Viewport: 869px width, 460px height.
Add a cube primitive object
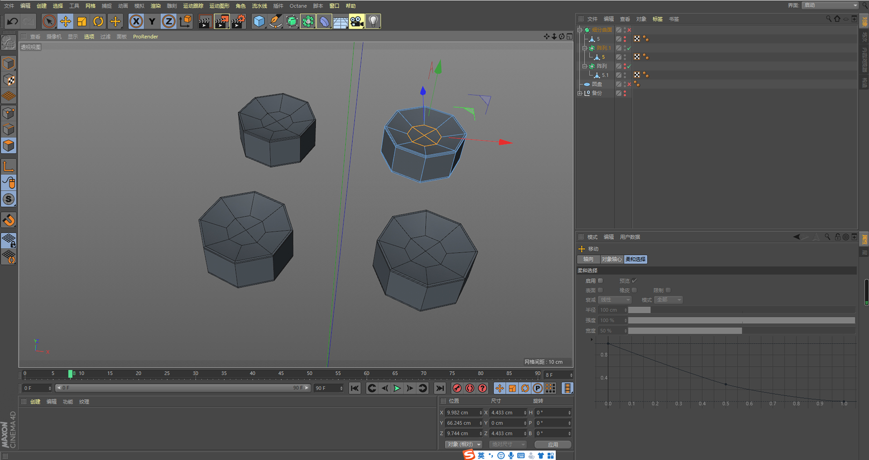click(259, 21)
